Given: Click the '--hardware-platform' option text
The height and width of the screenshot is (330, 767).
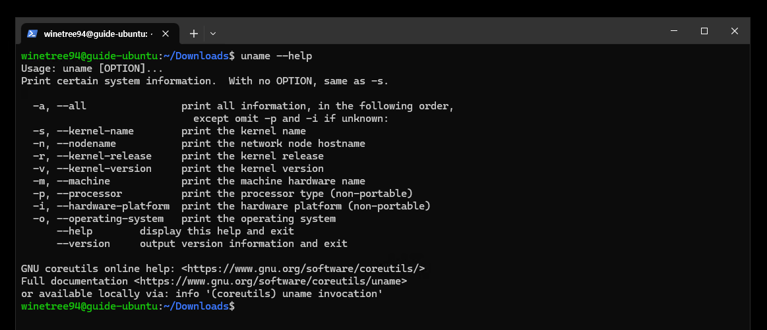Looking at the screenshot, I should pyautogui.click(x=113, y=206).
